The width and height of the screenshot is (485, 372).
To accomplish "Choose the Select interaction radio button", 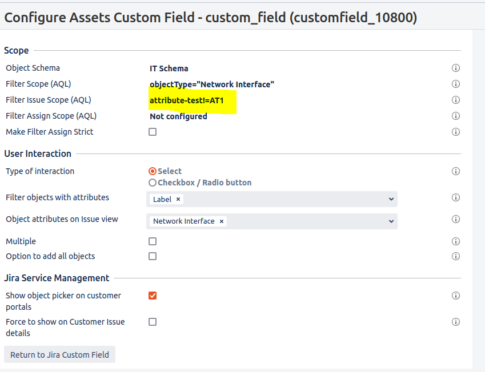I will [x=153, y=171].
